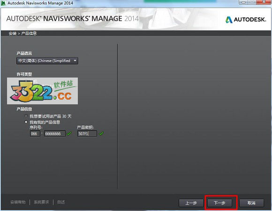Click the 产品信息 breadcrumb text

point(29,33)
